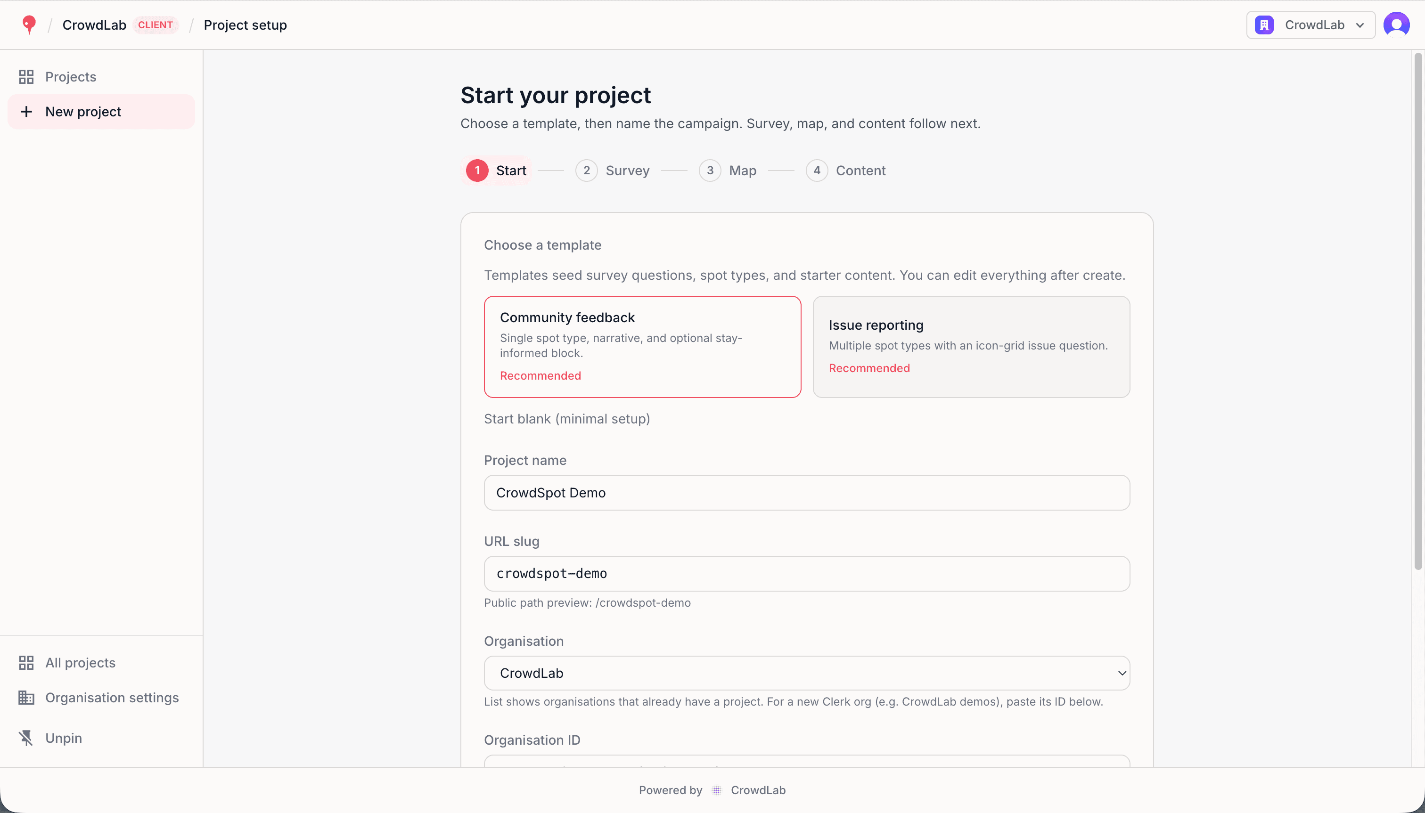The image size is (1425, 813).
Task: Click Unpin to unpin sidebar
Action: point(101,738)
